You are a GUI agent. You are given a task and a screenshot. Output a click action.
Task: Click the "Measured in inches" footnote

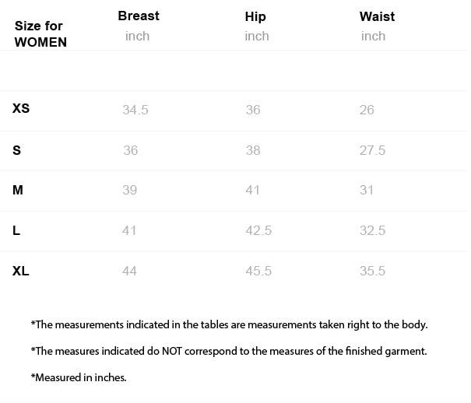[79, 377]
